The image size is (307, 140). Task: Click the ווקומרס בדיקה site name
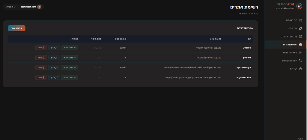243,67
